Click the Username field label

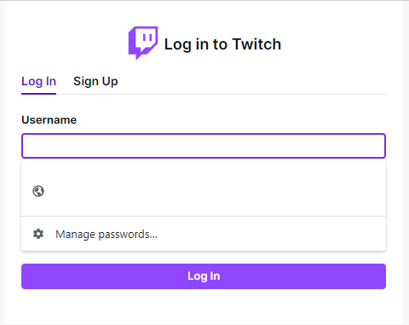49,120
